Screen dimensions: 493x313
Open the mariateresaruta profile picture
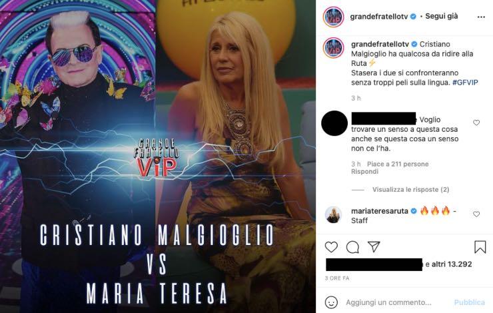(333, 215)
